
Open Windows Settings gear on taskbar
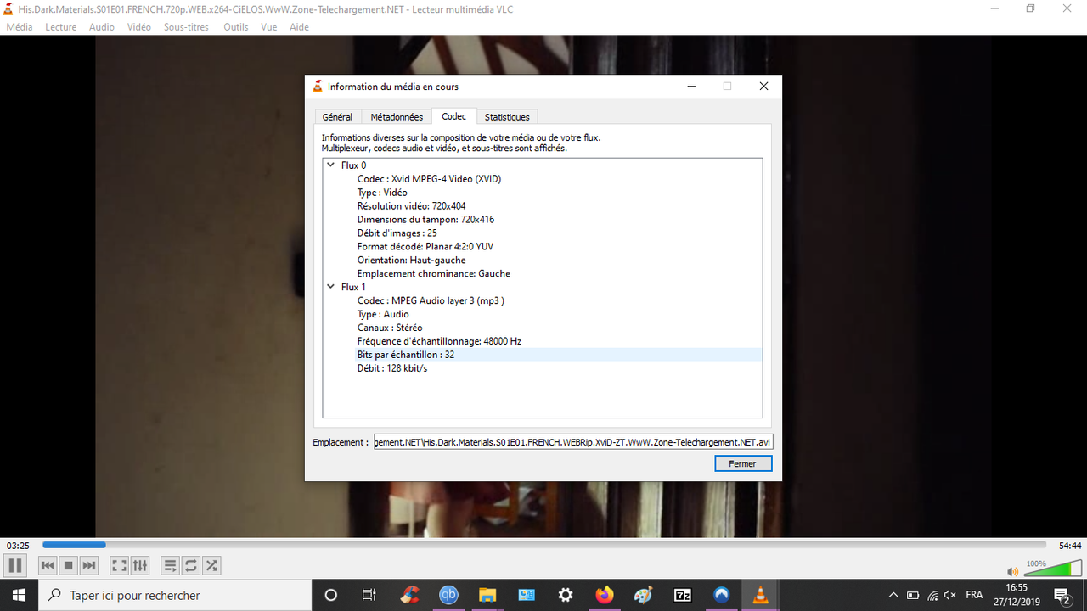[566, 595]
